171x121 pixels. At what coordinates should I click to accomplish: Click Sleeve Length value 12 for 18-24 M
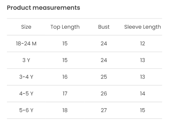(x=142, y=43)
